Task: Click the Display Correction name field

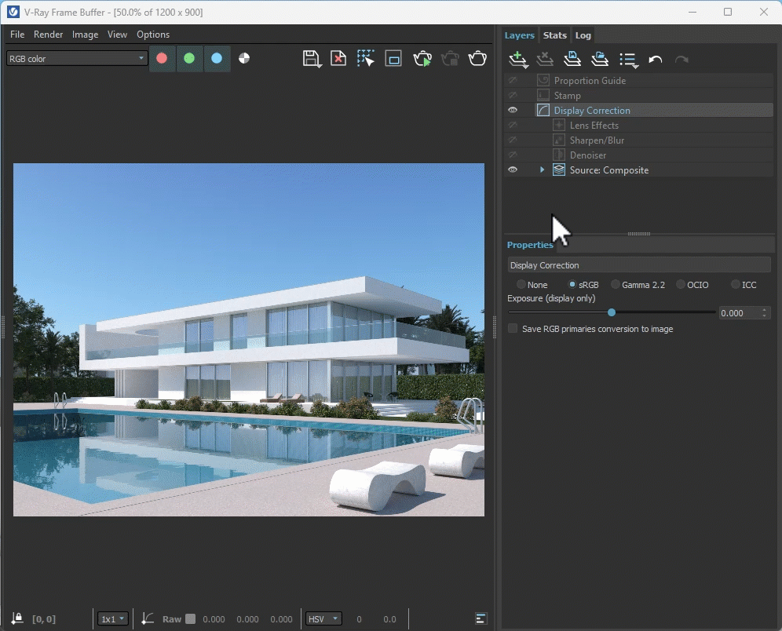Action: click(639, 265)
